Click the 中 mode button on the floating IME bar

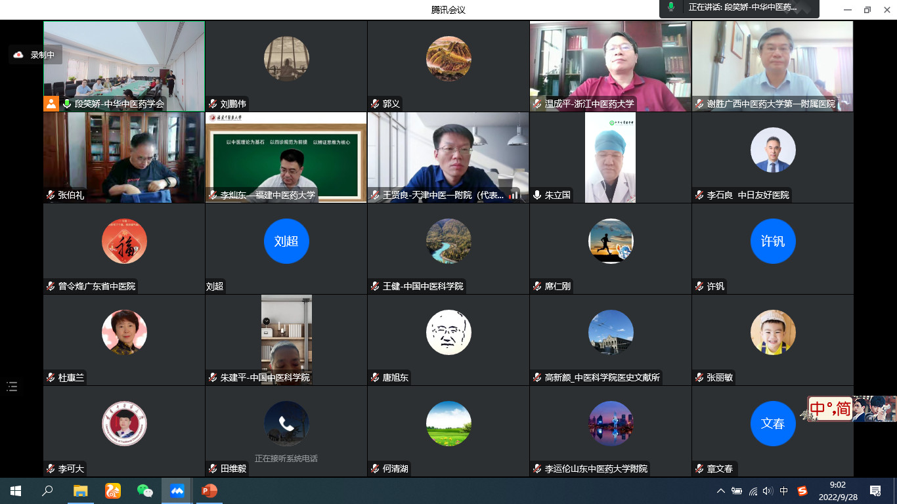[818, 409]
